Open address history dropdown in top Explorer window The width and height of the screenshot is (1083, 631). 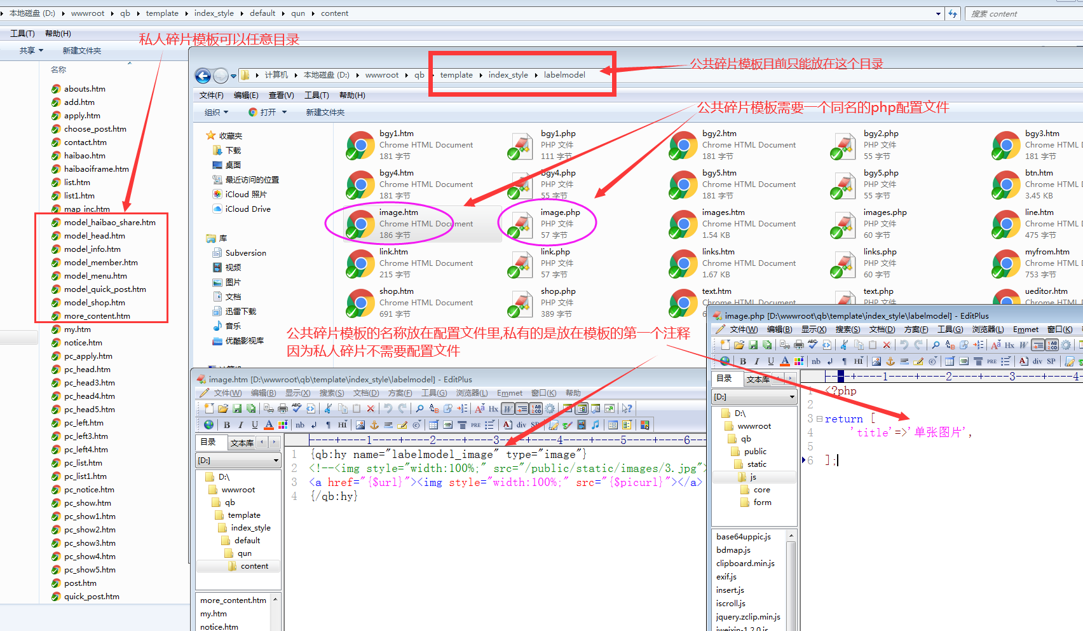point(938,13)
